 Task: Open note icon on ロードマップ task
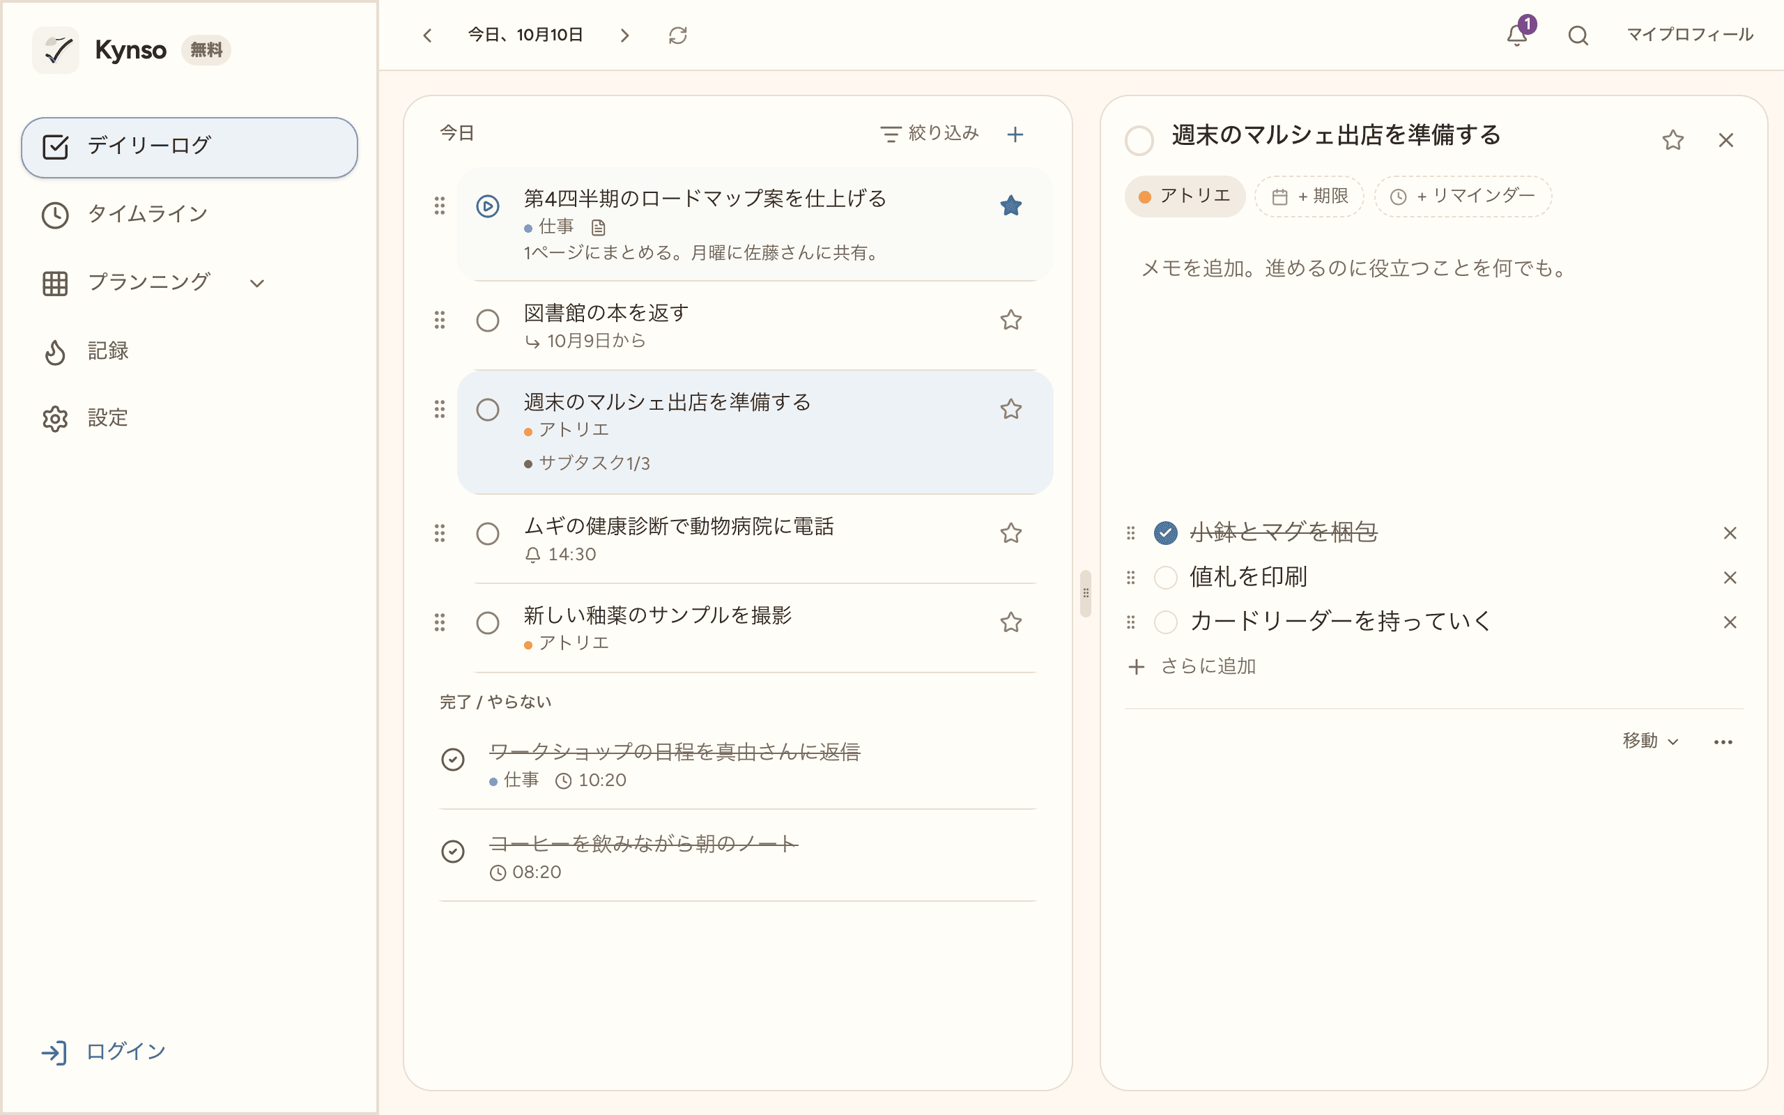[598, 227]
